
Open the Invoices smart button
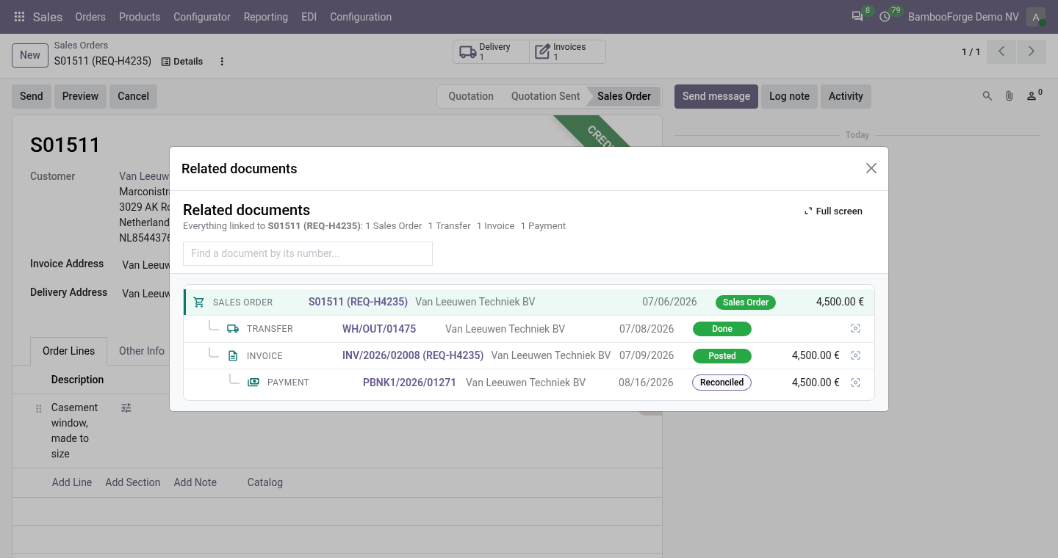567,51
